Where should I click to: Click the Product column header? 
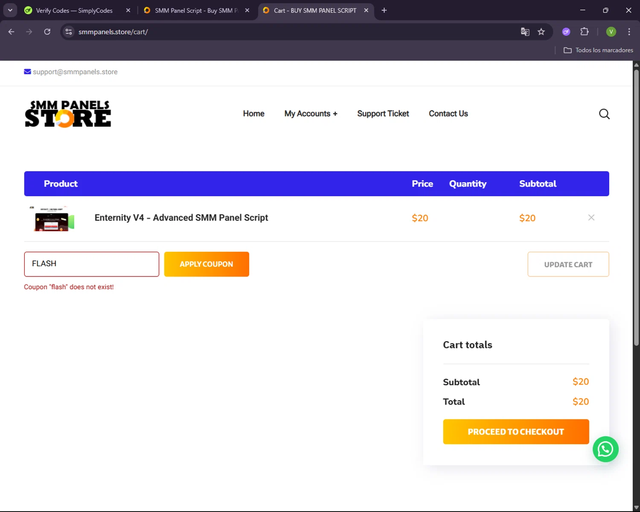pyautogui.click(x=61, y=184)
